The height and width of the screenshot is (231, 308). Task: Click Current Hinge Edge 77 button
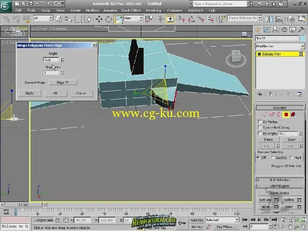click(x=63, y=82)
